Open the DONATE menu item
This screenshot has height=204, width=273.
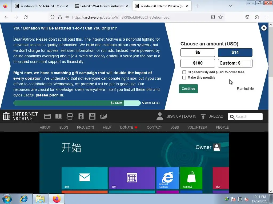(x=129, y=127)
